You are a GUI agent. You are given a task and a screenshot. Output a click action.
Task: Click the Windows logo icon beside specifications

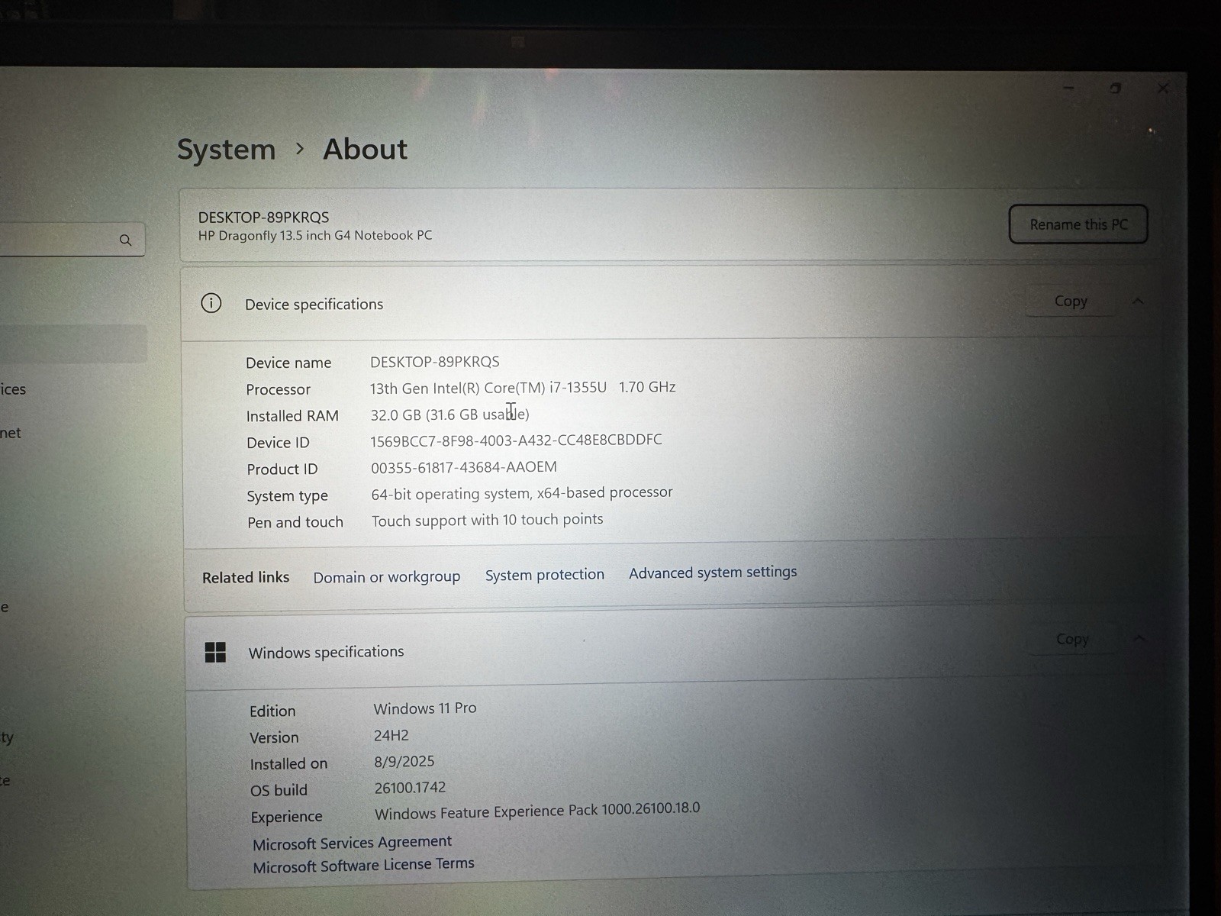coord(215,652)
